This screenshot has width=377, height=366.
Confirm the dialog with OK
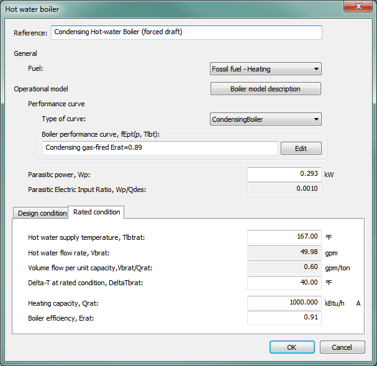[291, 347]
